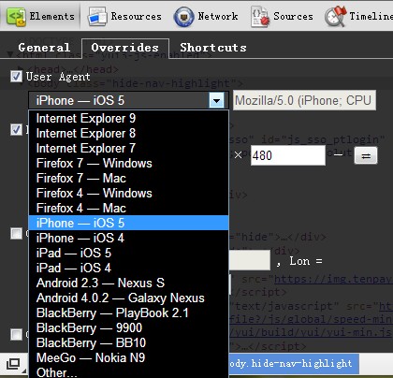Switch to the Overrides tab
Image resolution: width=393 pixels, height=378 pixels.
pos(125,48)
